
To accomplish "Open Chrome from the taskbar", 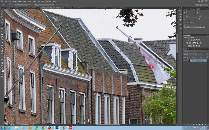I will tap(43, 128).
